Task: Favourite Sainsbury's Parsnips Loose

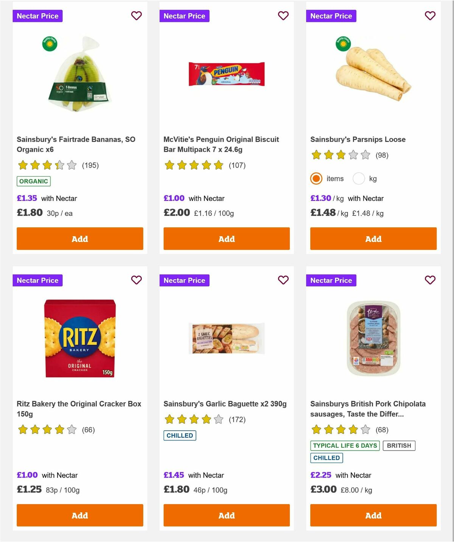Action: point(430,16)
